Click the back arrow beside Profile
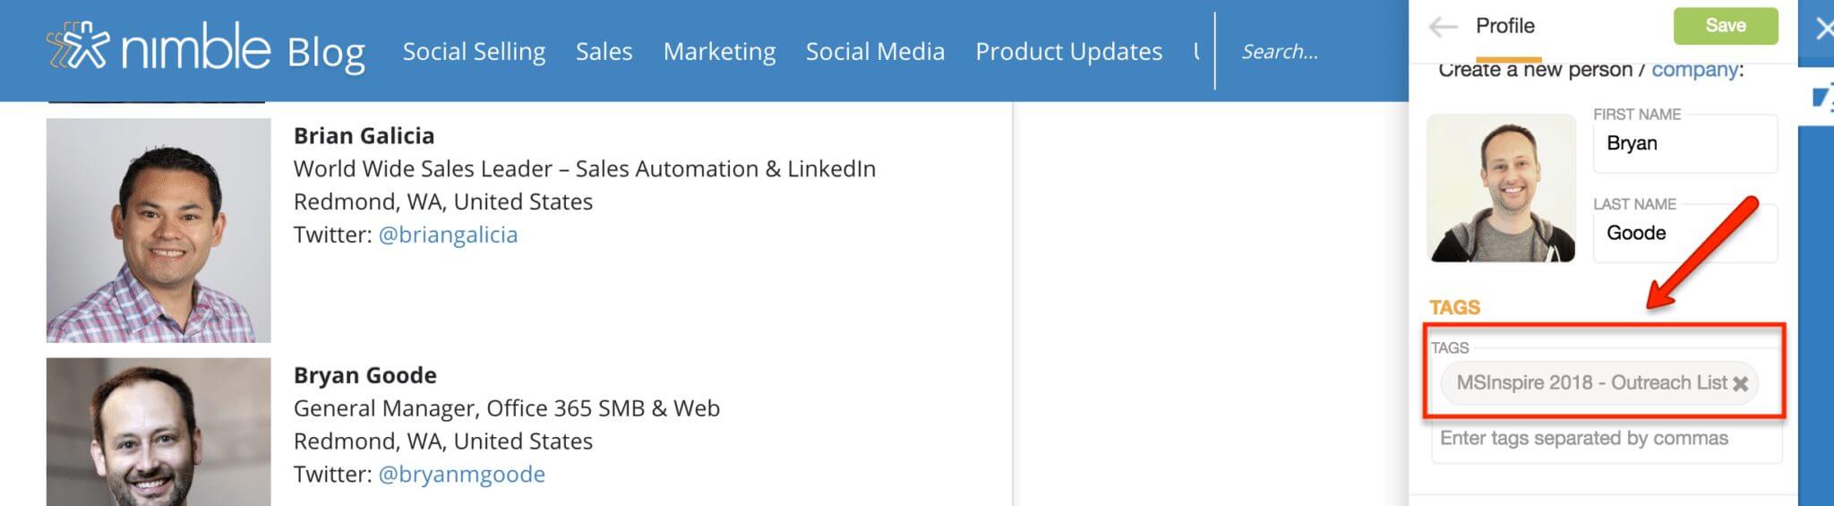The image size is (1834, 506). [1443, 27]
